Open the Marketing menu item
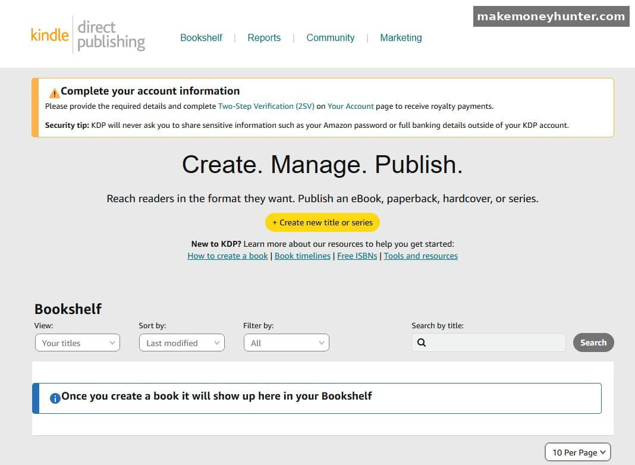Image resolution: width=635 pixels, height=465 pixels. 401,37
